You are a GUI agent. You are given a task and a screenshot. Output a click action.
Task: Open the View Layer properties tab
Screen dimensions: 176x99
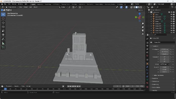point(147,49)
